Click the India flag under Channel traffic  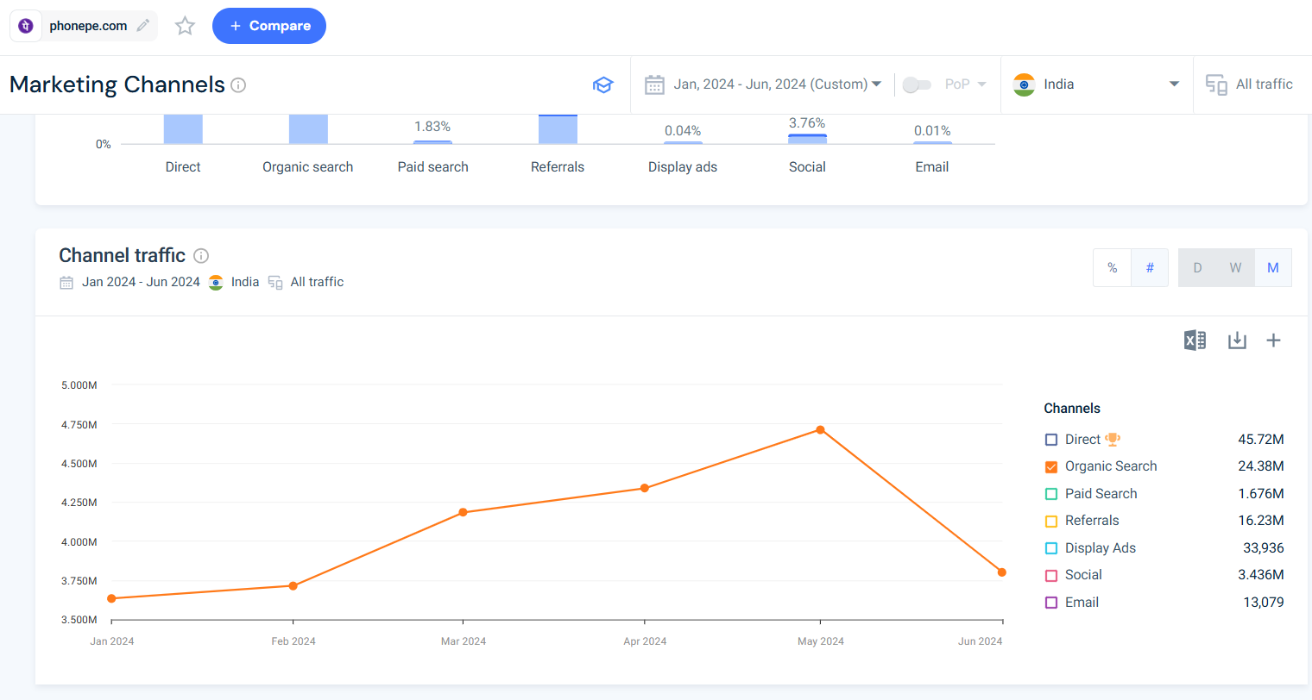click(x=216, y=283)
